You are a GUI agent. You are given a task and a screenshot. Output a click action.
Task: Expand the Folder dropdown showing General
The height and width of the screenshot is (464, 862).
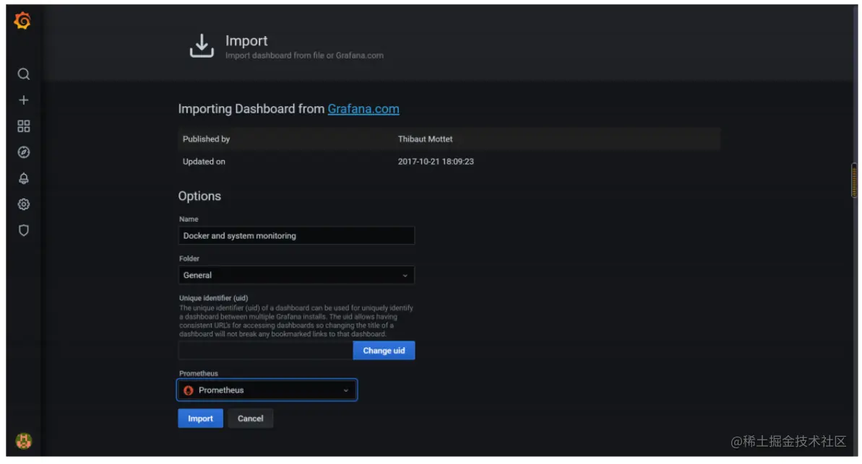[296, 275]
